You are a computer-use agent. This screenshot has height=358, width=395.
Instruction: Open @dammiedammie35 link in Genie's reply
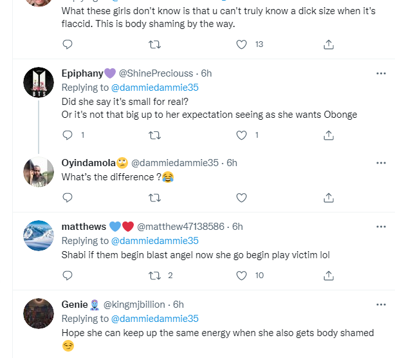pos(155,319)
